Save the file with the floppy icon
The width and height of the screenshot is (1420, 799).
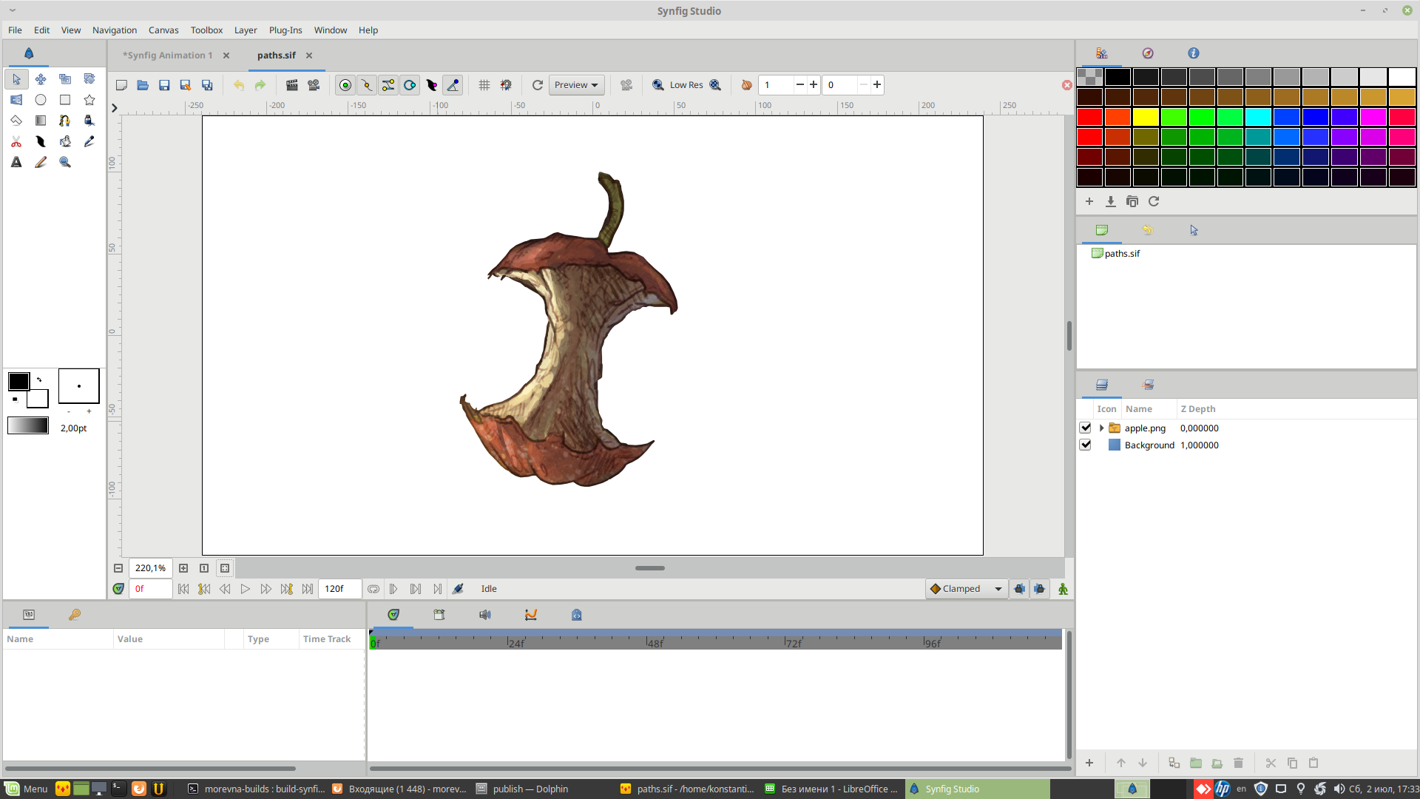[x=164, y=85]
